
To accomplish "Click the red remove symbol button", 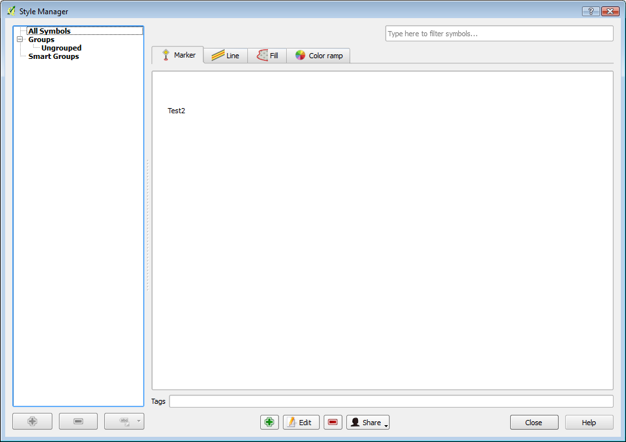I will coord(333,422).
